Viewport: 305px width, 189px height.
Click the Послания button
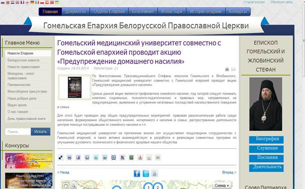click(x=266, y=158)
